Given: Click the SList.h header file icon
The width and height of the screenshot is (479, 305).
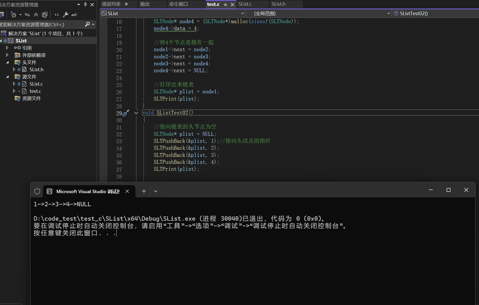Looking at the screenshot, I should coord(24,69).
